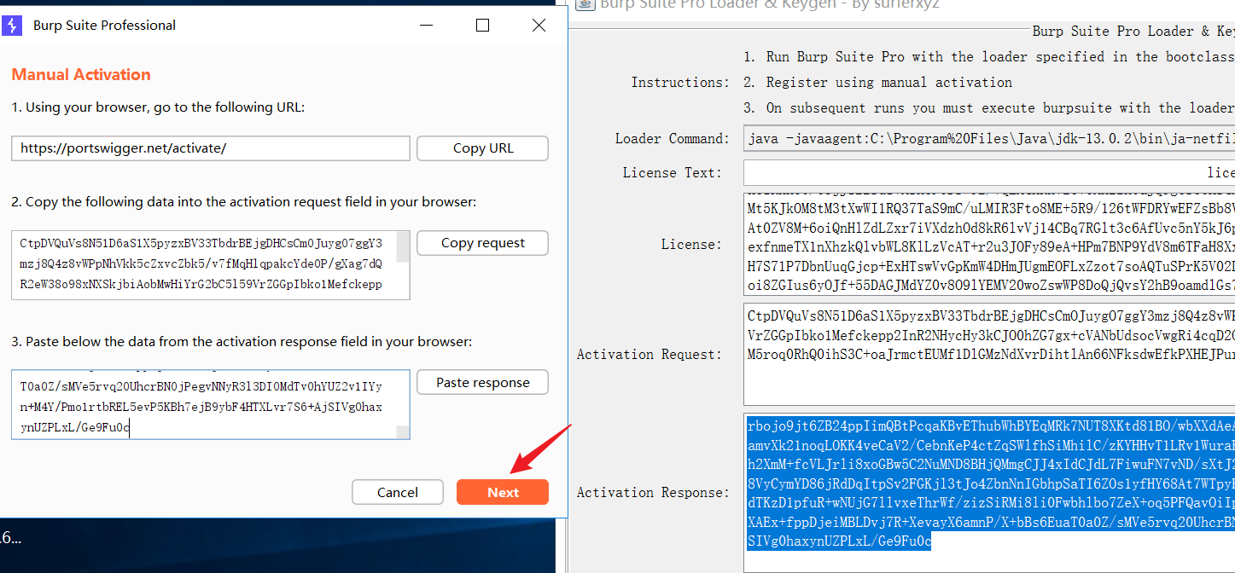
Task: Maximize the Burp Suite Professional dialog
Action: point(482,26)
